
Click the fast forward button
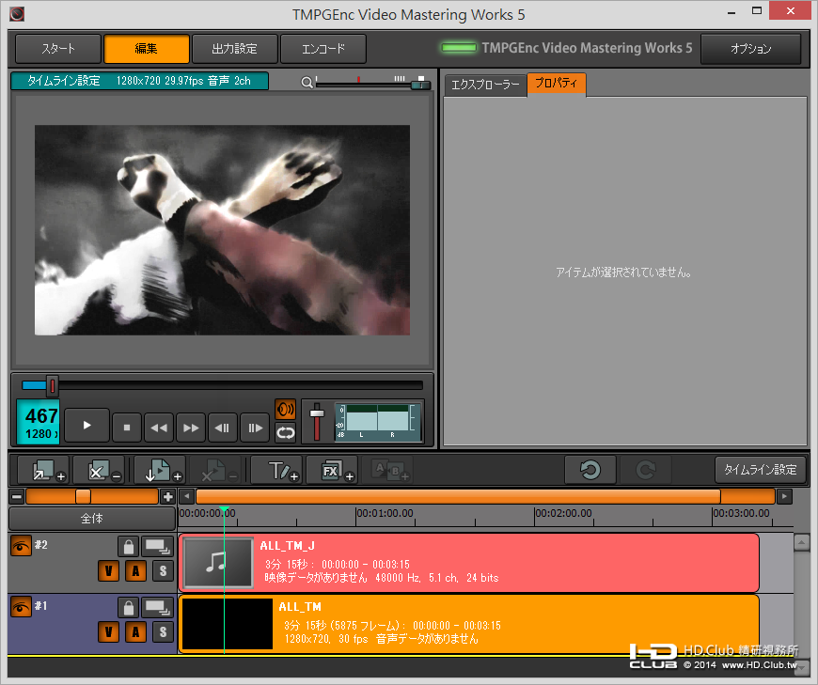pyautogui.click(x=191, y=428)
